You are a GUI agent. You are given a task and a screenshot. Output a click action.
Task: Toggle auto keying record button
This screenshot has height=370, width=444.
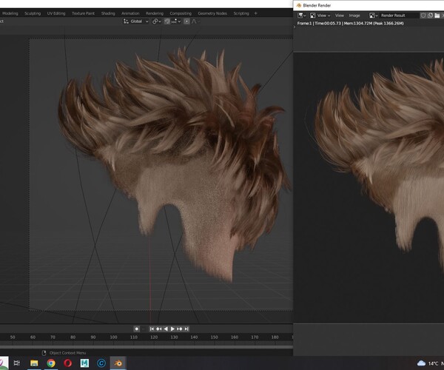coord(136,329)
